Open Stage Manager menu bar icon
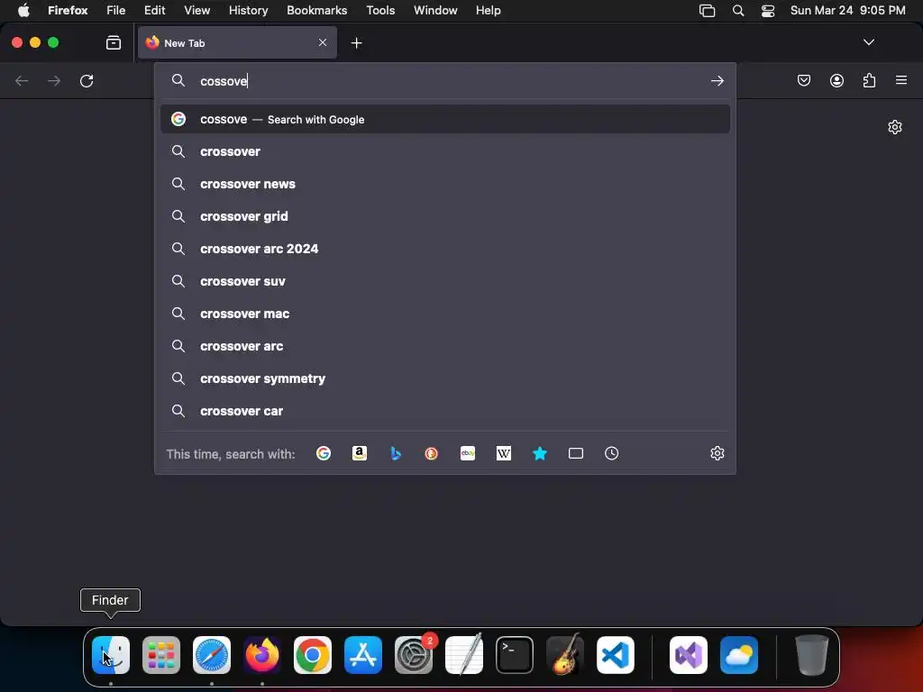The width and height of the screenshot is (923, 692). (707, 11)
